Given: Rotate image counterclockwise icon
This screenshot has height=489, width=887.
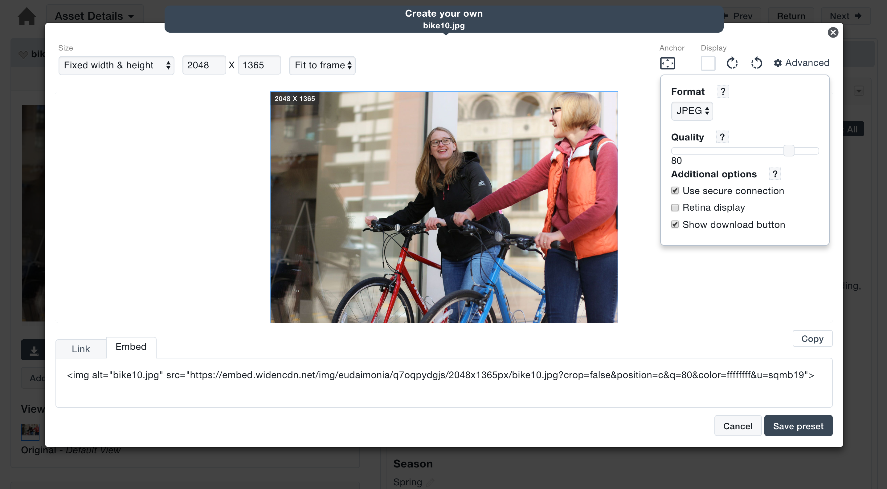Looking at the screenshot, I should (757, 63).
